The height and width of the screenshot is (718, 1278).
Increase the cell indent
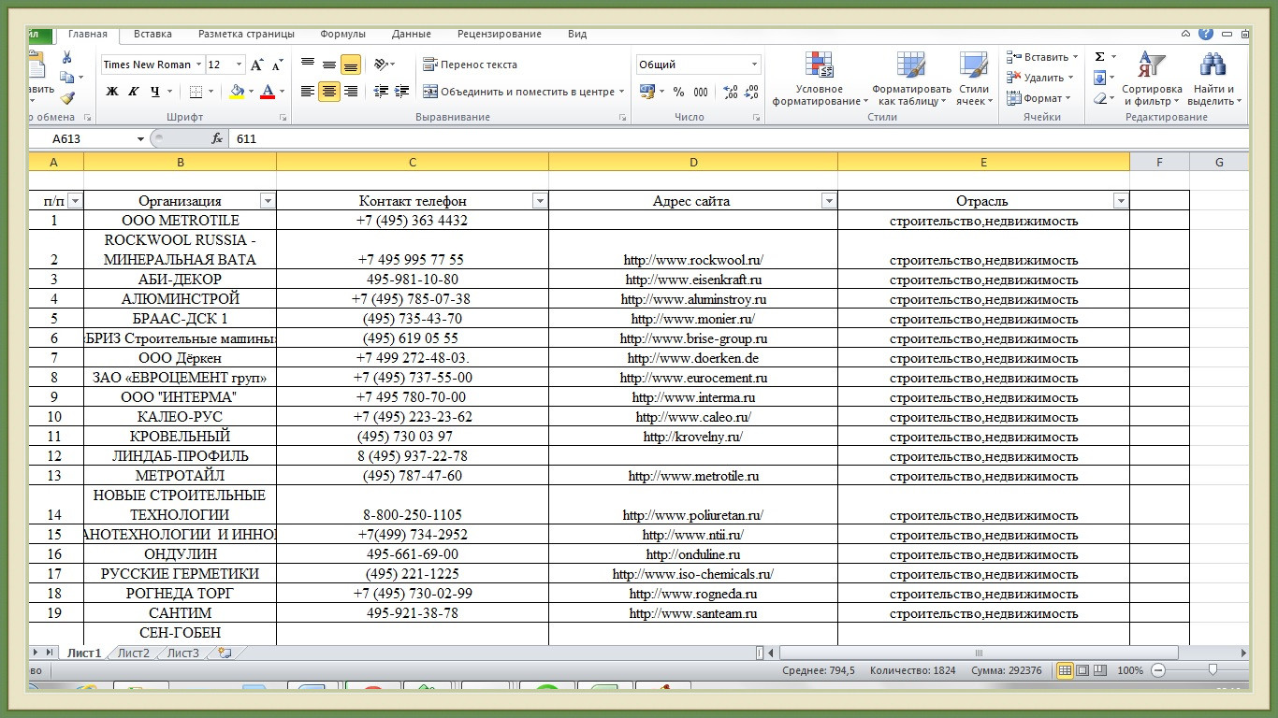[x=402, y=92]
